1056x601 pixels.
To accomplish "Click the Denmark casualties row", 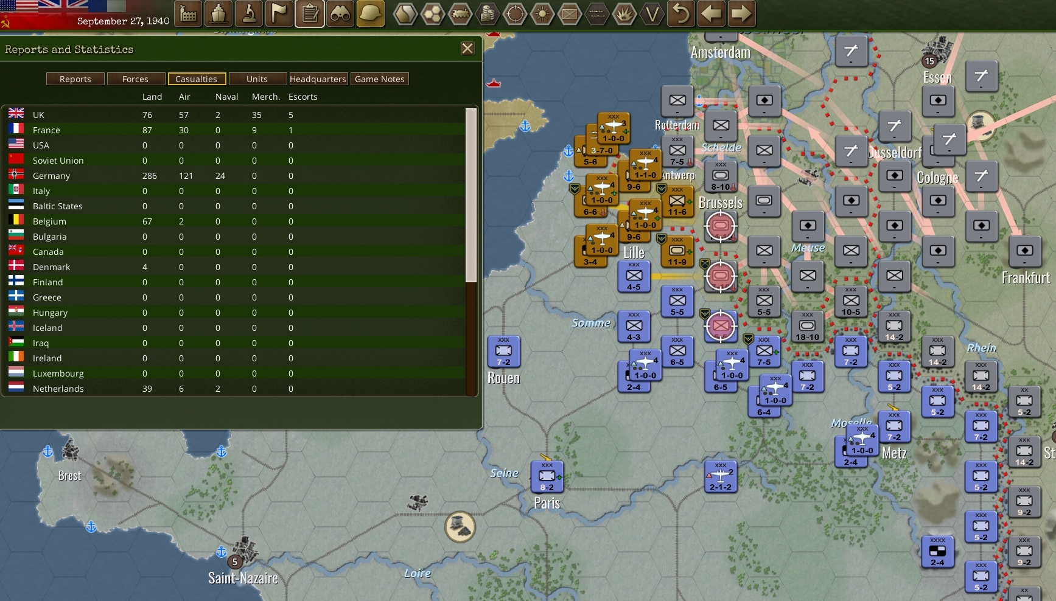I will [x=234, y=266].
